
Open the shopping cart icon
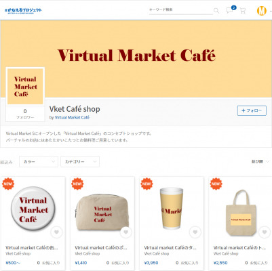click(x=243, y=10)
